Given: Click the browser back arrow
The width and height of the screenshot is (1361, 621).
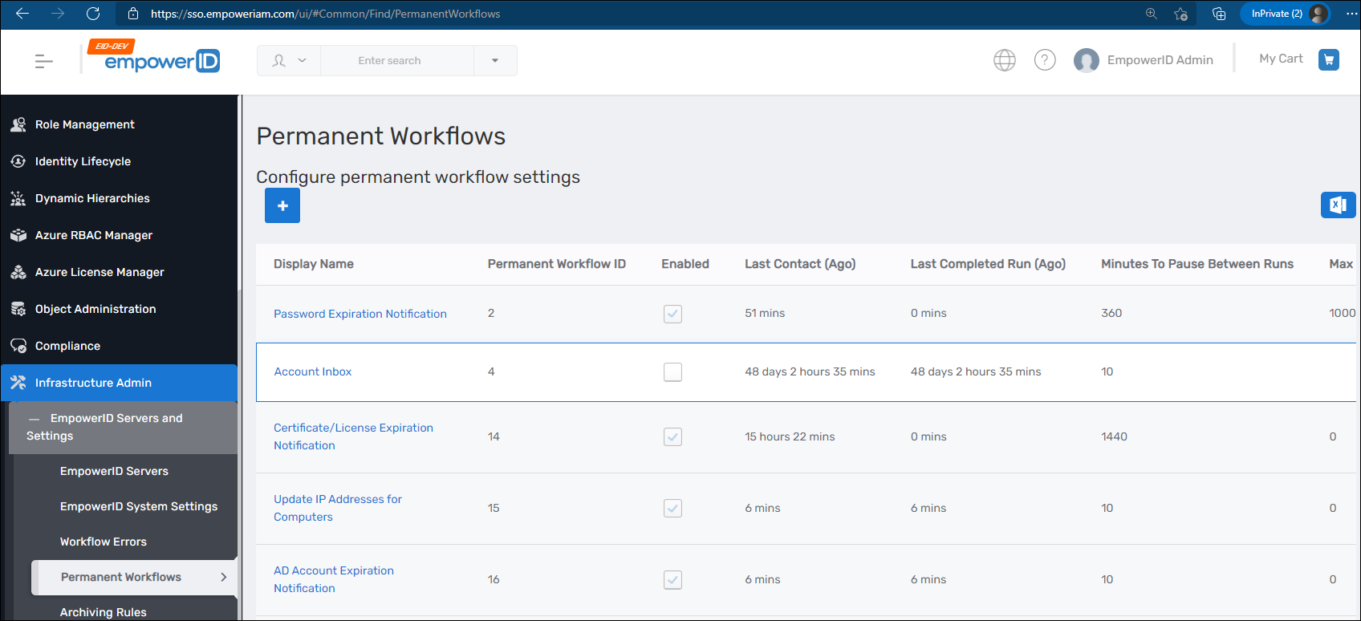Looking at the screenshot, I should [22, 14].
